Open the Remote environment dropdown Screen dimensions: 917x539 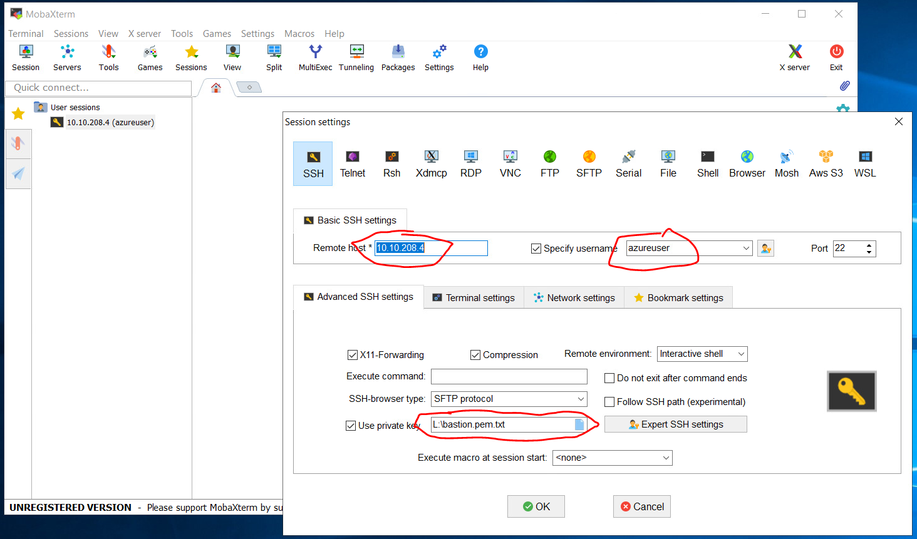coord(702,354)
